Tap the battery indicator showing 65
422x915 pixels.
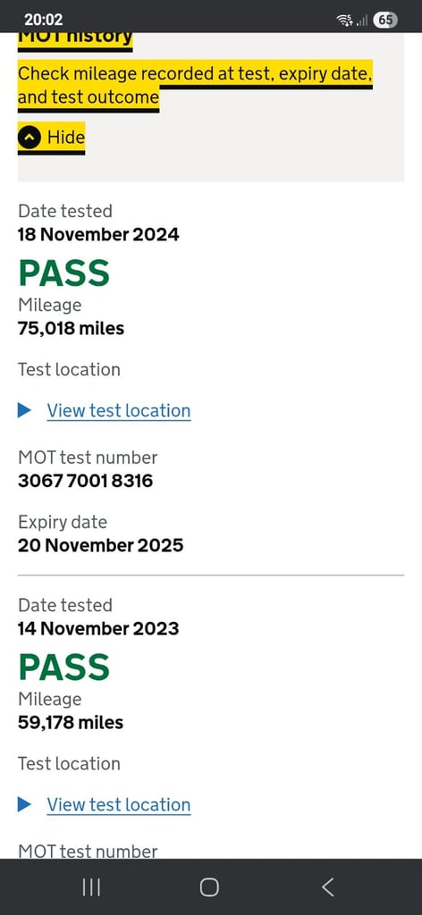(x=385, y=20)
